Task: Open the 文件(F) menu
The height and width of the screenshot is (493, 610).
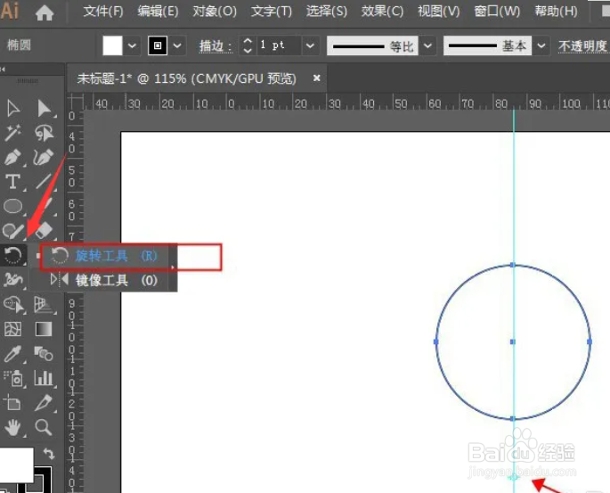Action: 103,12
